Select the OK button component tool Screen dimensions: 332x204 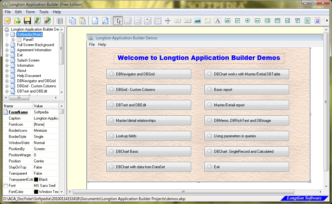point(177,21)
